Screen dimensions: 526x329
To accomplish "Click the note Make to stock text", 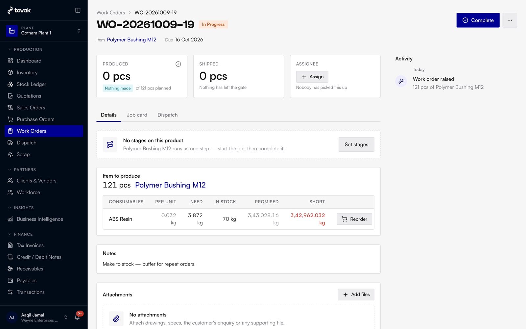I will tap(149, 264).
